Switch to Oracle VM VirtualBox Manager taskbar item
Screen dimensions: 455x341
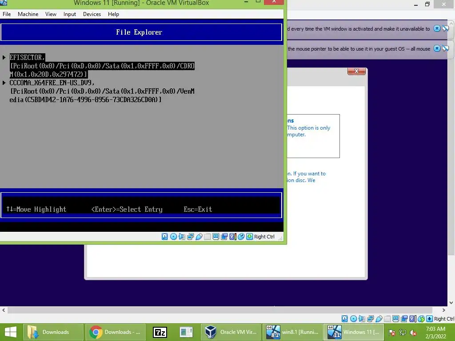[231, 332]
